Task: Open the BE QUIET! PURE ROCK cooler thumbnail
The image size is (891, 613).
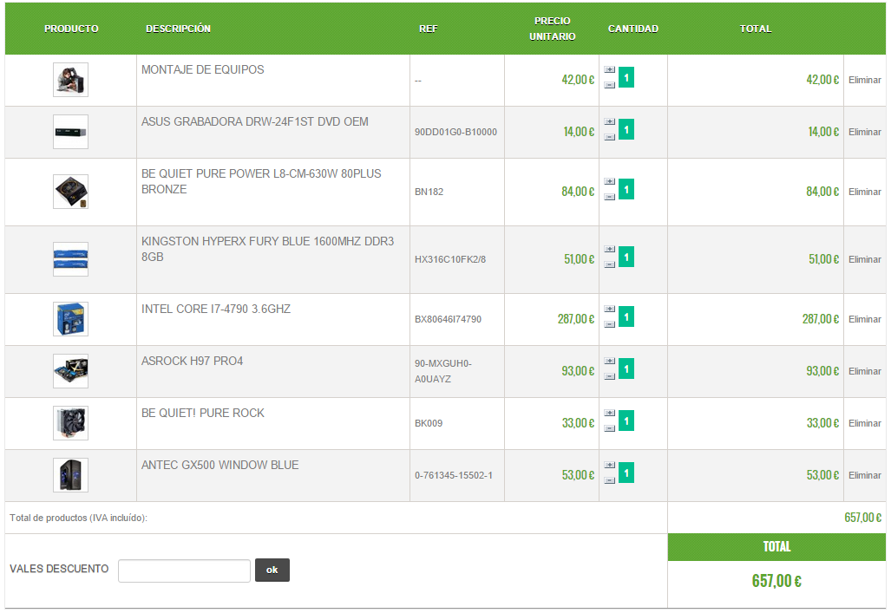Action: click(70, 422)
